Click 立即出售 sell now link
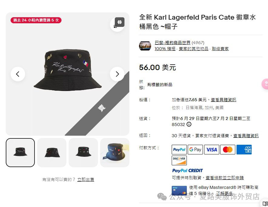268x207 pixels. (x=86, y=180)
